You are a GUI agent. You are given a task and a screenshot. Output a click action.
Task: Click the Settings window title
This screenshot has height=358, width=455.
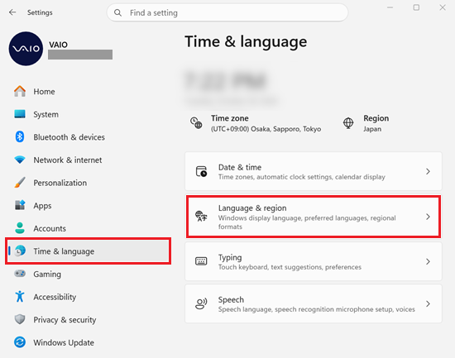click(40, 12)
